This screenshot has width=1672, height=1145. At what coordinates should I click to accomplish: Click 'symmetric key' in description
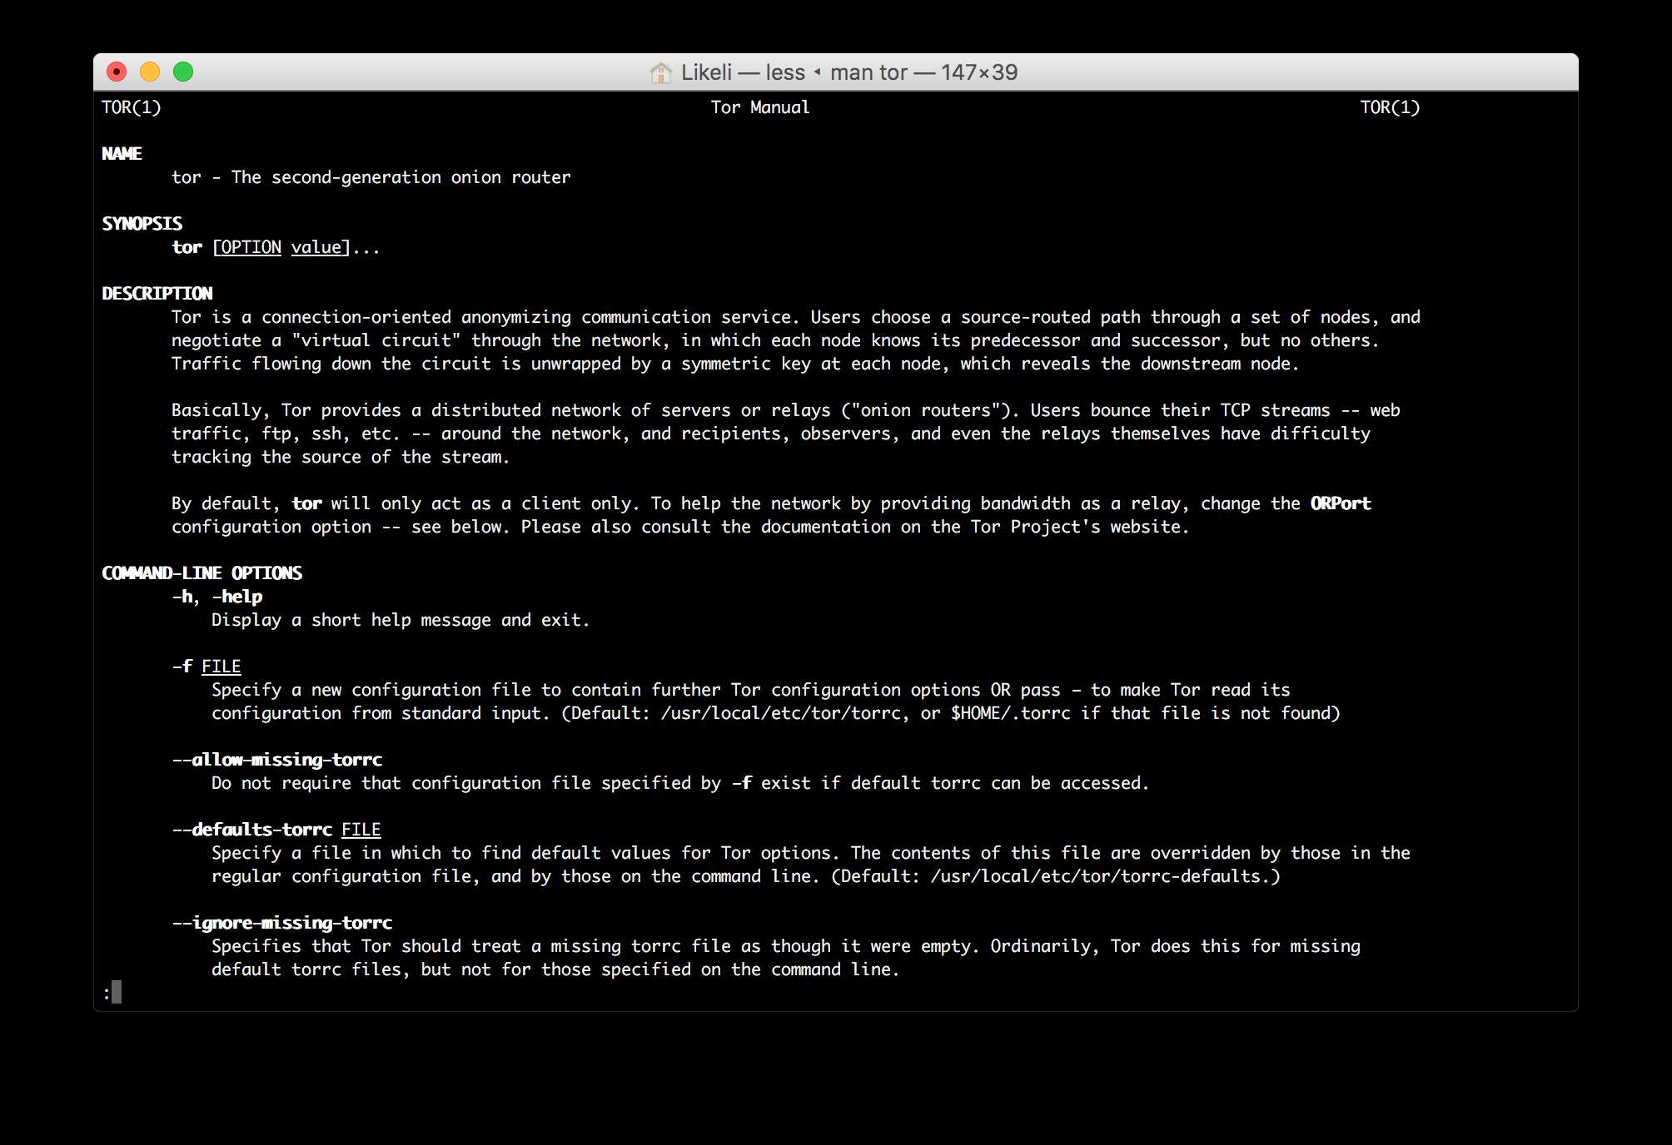click(746, 364)
